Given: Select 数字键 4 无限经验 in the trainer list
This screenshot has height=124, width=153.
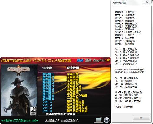Looking at the screenshot, I should tap(61, 83).
